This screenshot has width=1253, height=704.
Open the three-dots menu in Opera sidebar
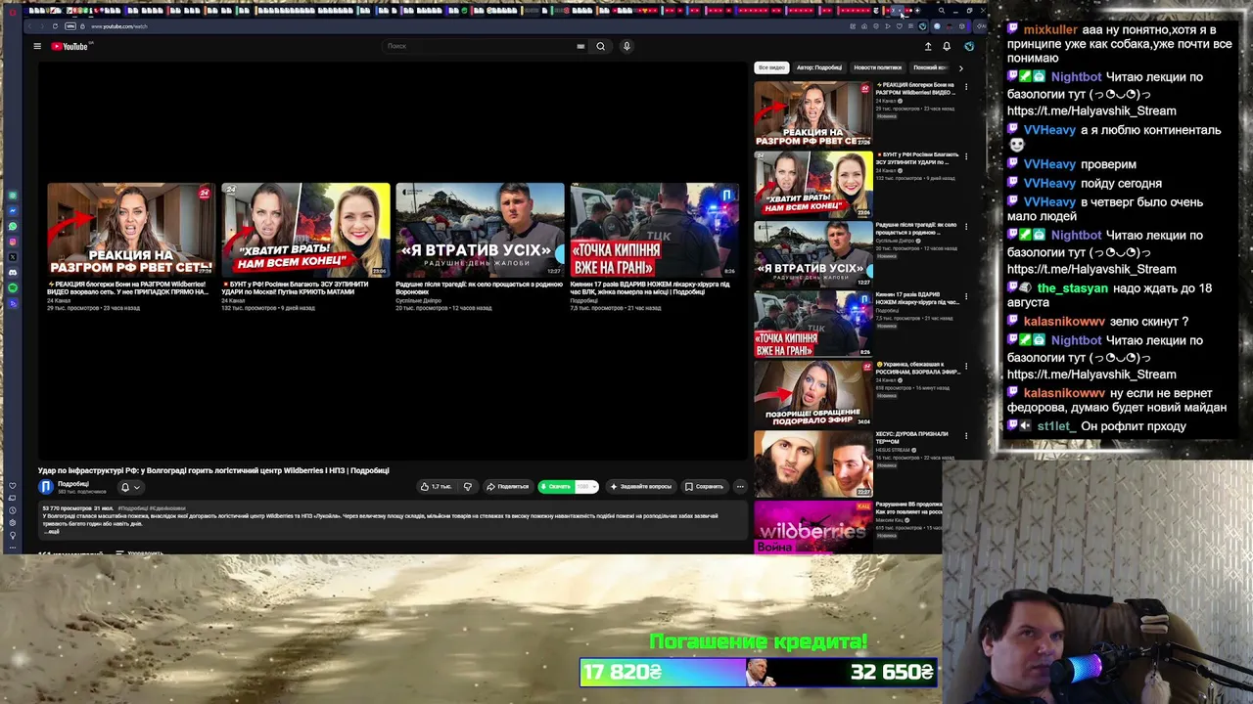pos(13,546)
